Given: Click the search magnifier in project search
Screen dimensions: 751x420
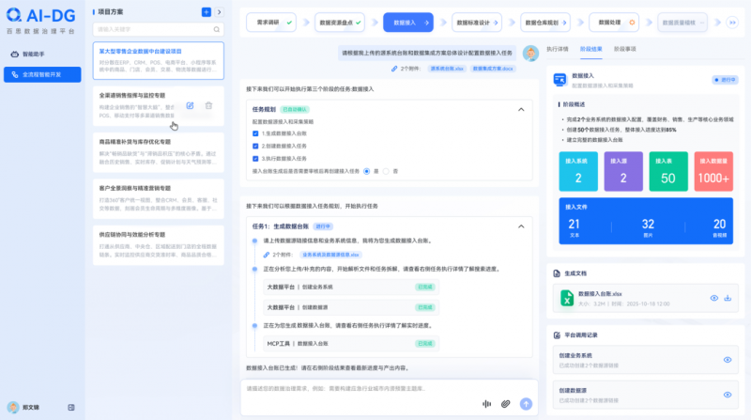Looking at the screenshot, I should click(217, 29).
